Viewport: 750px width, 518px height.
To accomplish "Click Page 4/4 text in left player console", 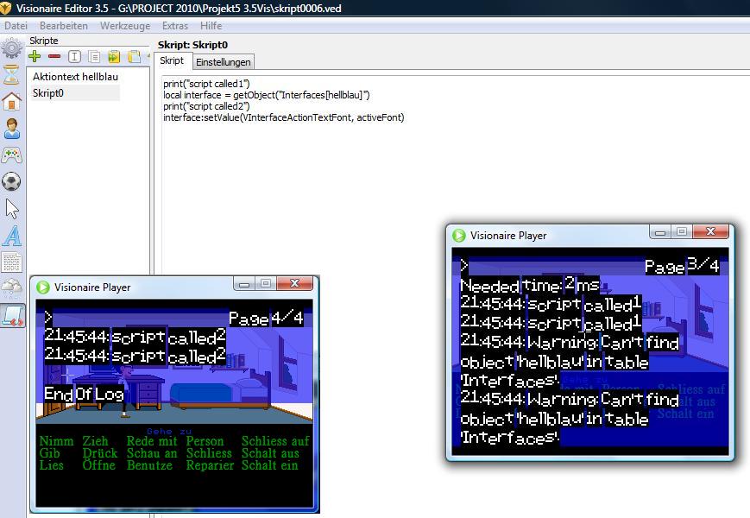I will coord(266,318).
